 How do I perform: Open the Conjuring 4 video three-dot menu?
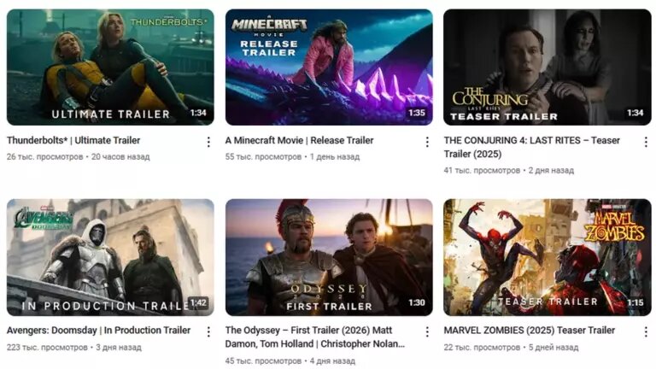[646, 143]
